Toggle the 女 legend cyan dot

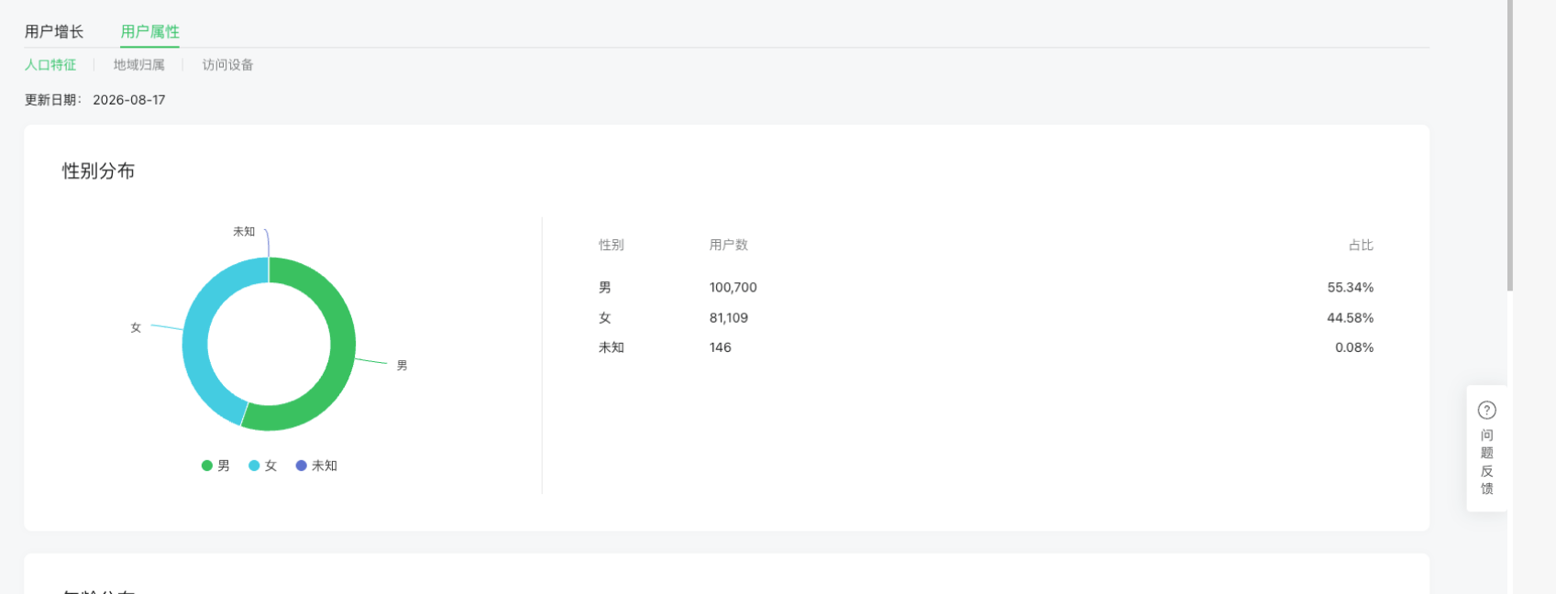254,466
